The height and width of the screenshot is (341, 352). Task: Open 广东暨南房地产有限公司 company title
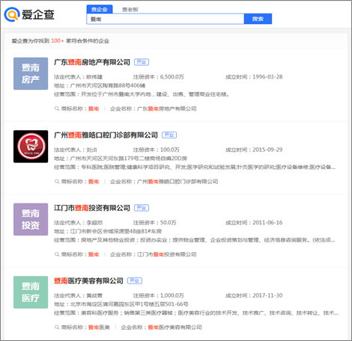point(92,62)
